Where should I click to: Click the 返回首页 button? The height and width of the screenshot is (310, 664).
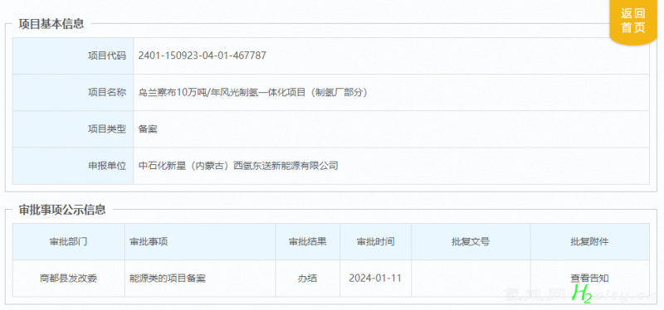coord(633,22)
